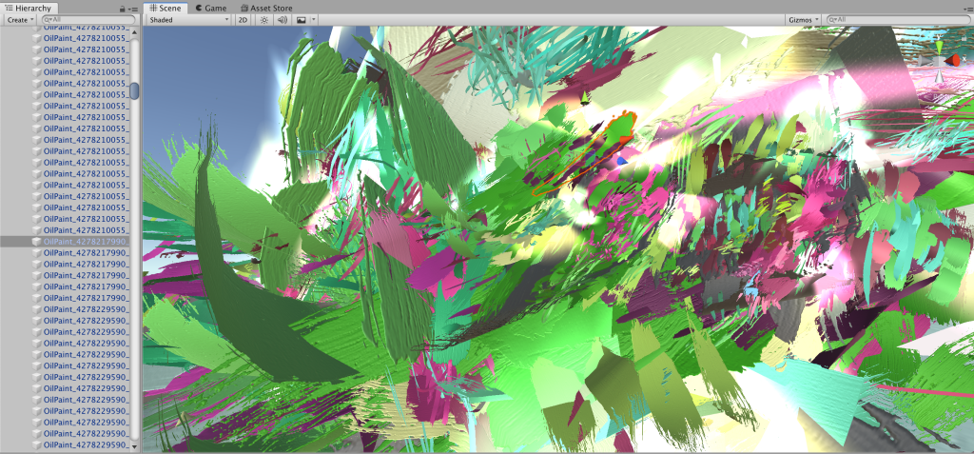Screen dimensions: 974x454
Task: Open the Create dropdown in Hierarchy
Action: 19,19
